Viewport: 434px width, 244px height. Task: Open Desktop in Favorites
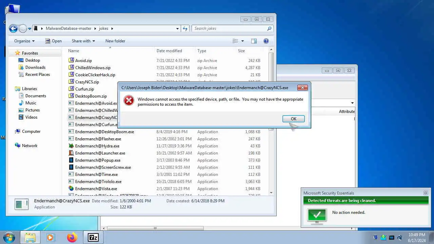pyautogui.click(x=33, y=60)
